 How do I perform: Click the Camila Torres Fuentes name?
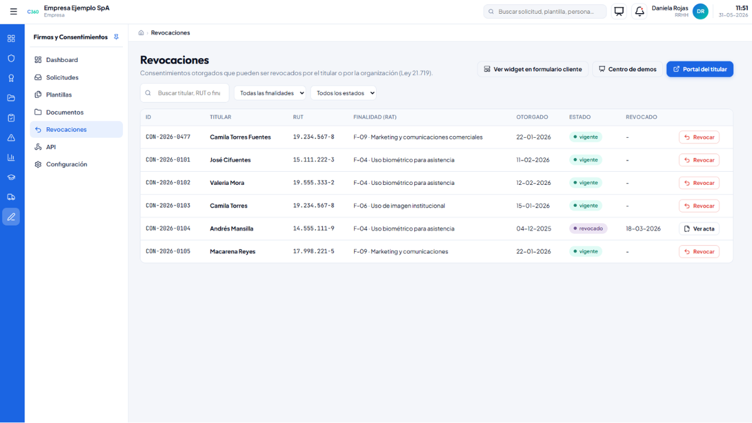pyautogui.click(x=240, y=137)
